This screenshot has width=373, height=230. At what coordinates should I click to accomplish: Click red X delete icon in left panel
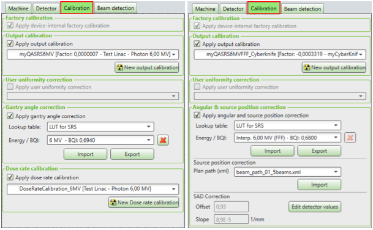[x=163, y=140]
